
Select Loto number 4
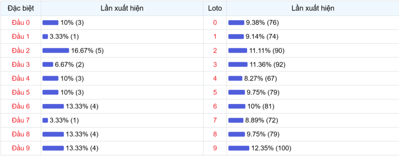coord(215,79)
